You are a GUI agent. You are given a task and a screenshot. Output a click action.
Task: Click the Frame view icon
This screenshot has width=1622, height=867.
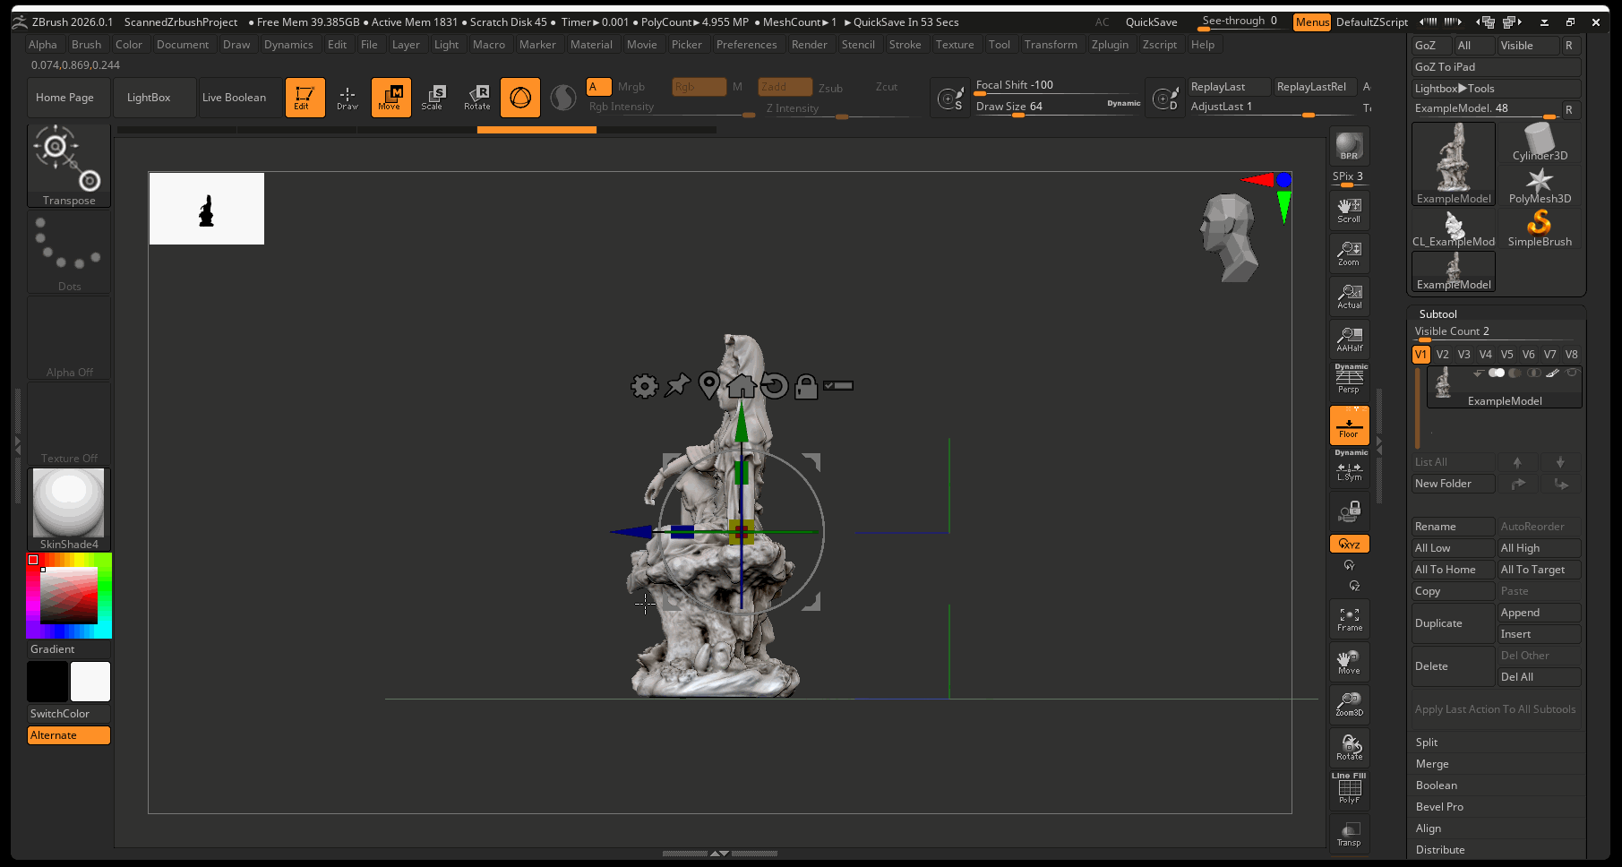tap(1349, 619)
